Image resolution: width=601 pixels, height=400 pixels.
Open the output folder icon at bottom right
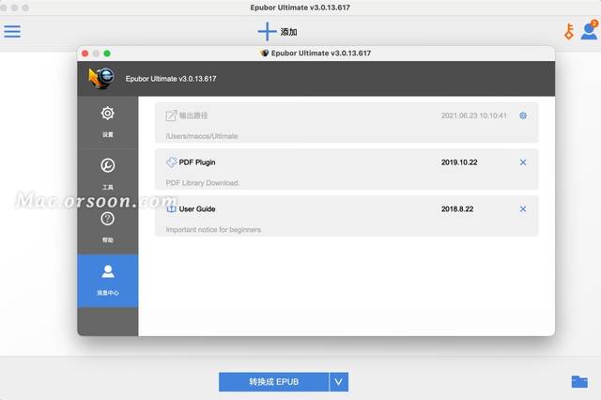click(x=579, y=381)
